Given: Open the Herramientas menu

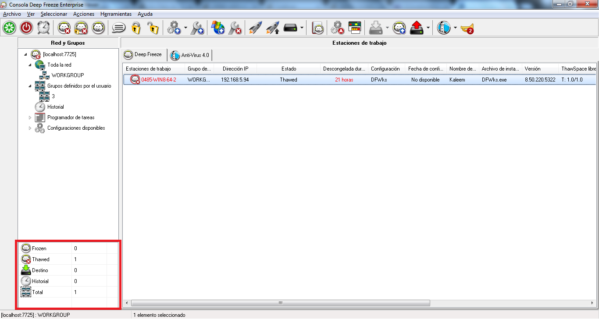Looking at the screenshot, I should pyautogui.click(x=116, y=14).
